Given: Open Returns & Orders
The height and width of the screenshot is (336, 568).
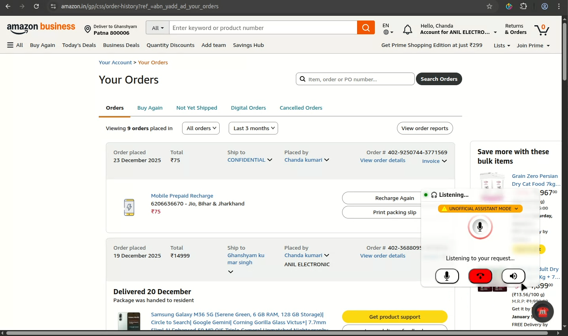Looking at the screenshot, I should [x=516, y=29].
